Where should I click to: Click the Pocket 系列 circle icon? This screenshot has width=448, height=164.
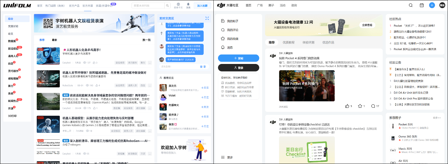[392, 126]
